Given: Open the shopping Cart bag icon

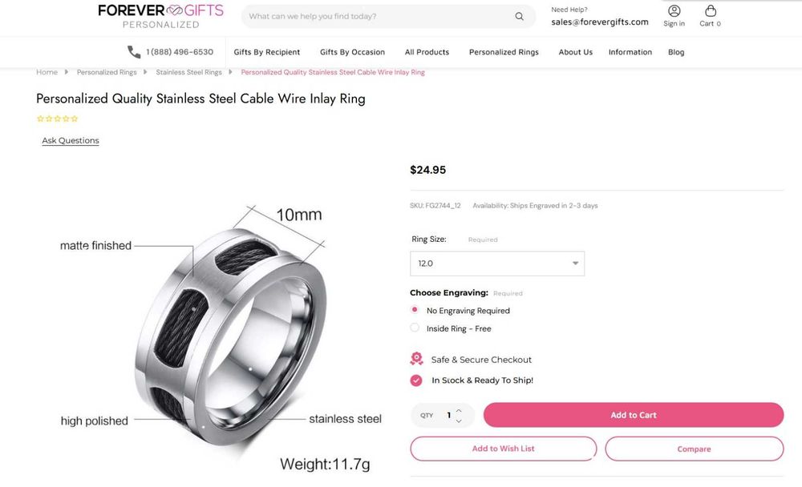Looking at the screenshot, I should coord(710,10).
